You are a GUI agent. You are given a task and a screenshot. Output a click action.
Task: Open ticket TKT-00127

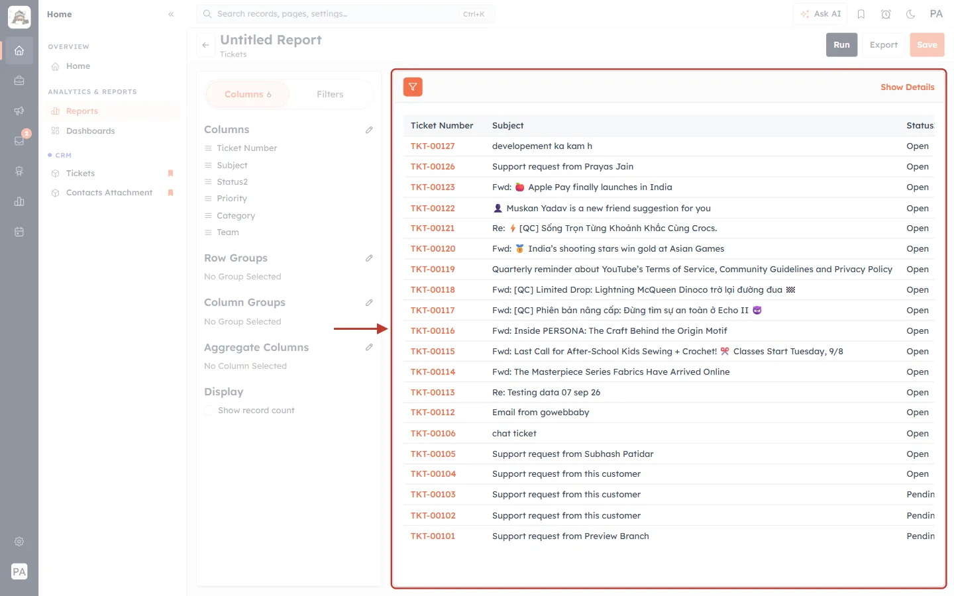(433, 146)
